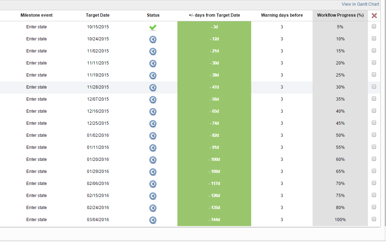
Task: Click the green checkmark status for 10/15/2015
Action: click(x=153, y=27)
